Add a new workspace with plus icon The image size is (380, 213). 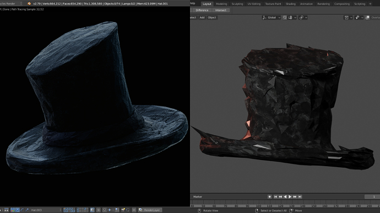coord(370,4)
